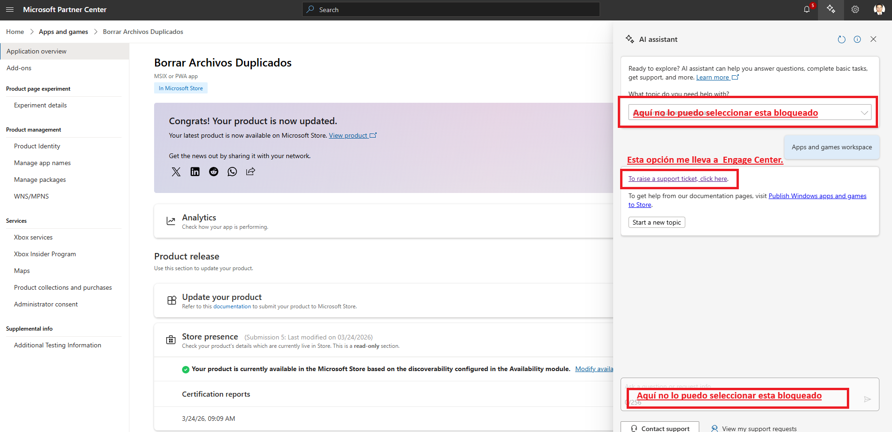The width and height of the screenshot is (892, 432).
Task: Click the raise a support ticket link
Action: (678, 179)
